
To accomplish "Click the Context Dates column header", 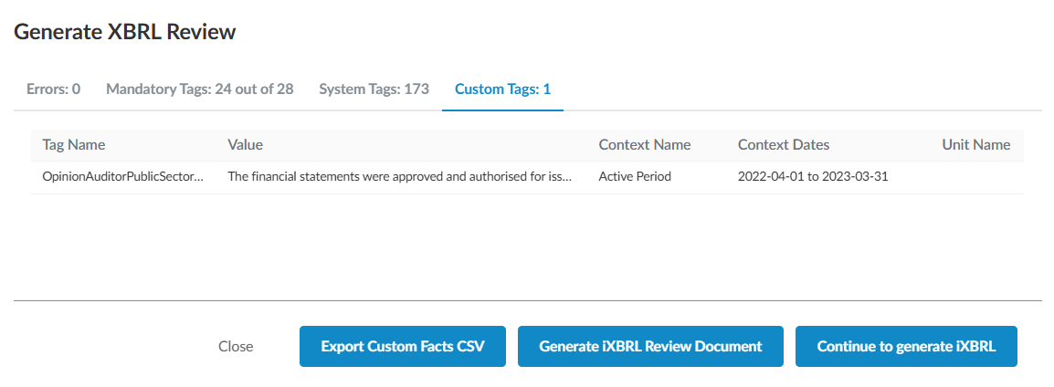I will 784,145.
